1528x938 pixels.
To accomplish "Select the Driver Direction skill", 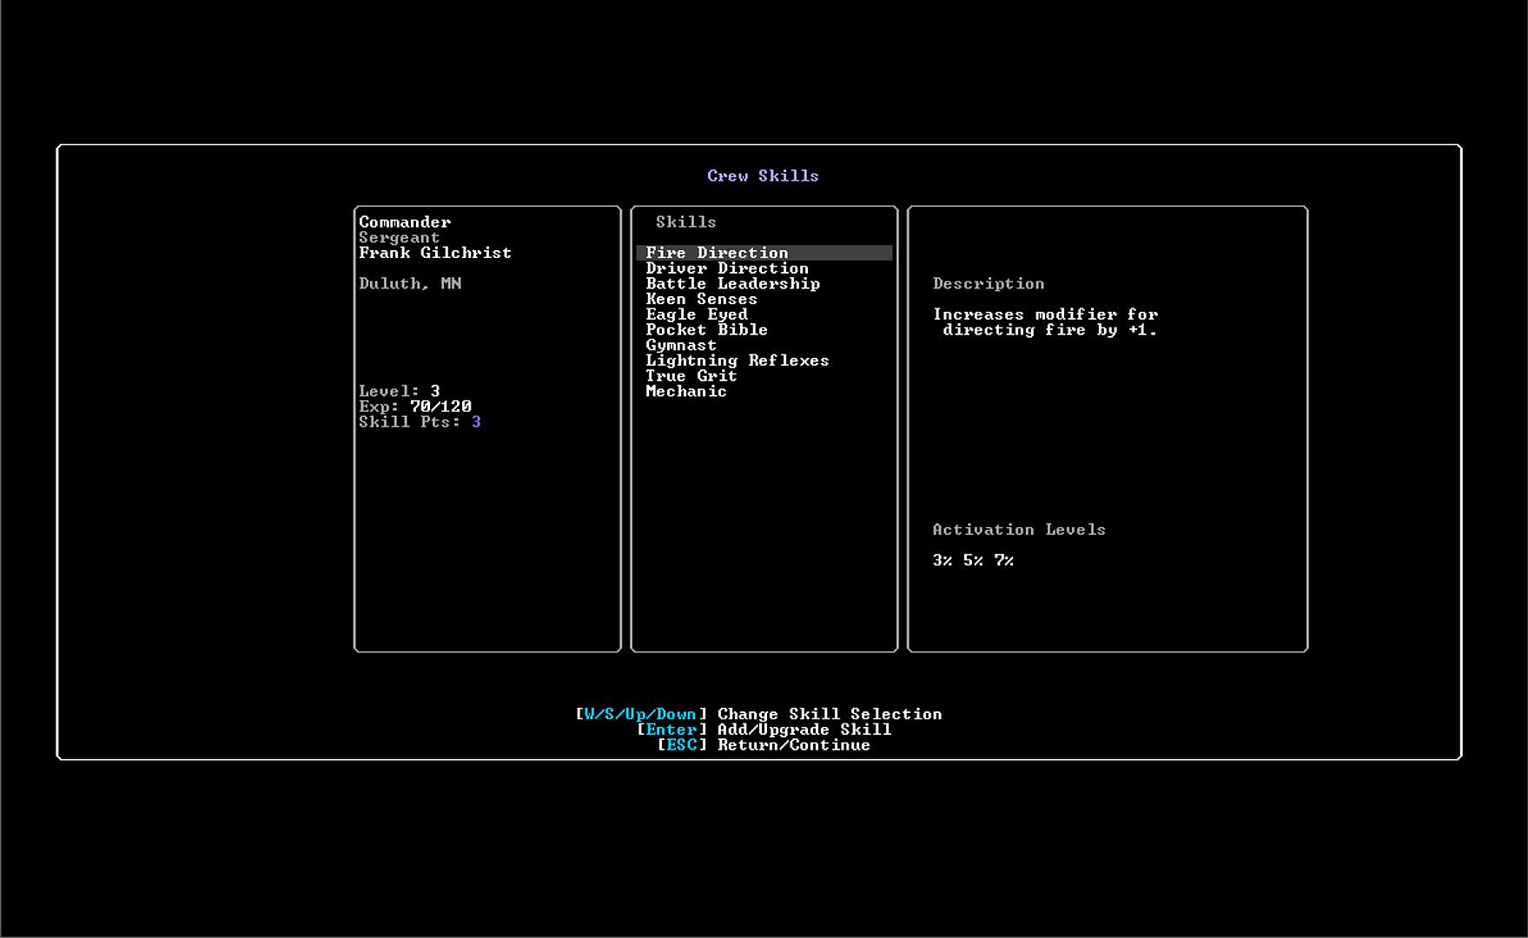I will coord(727,268).
